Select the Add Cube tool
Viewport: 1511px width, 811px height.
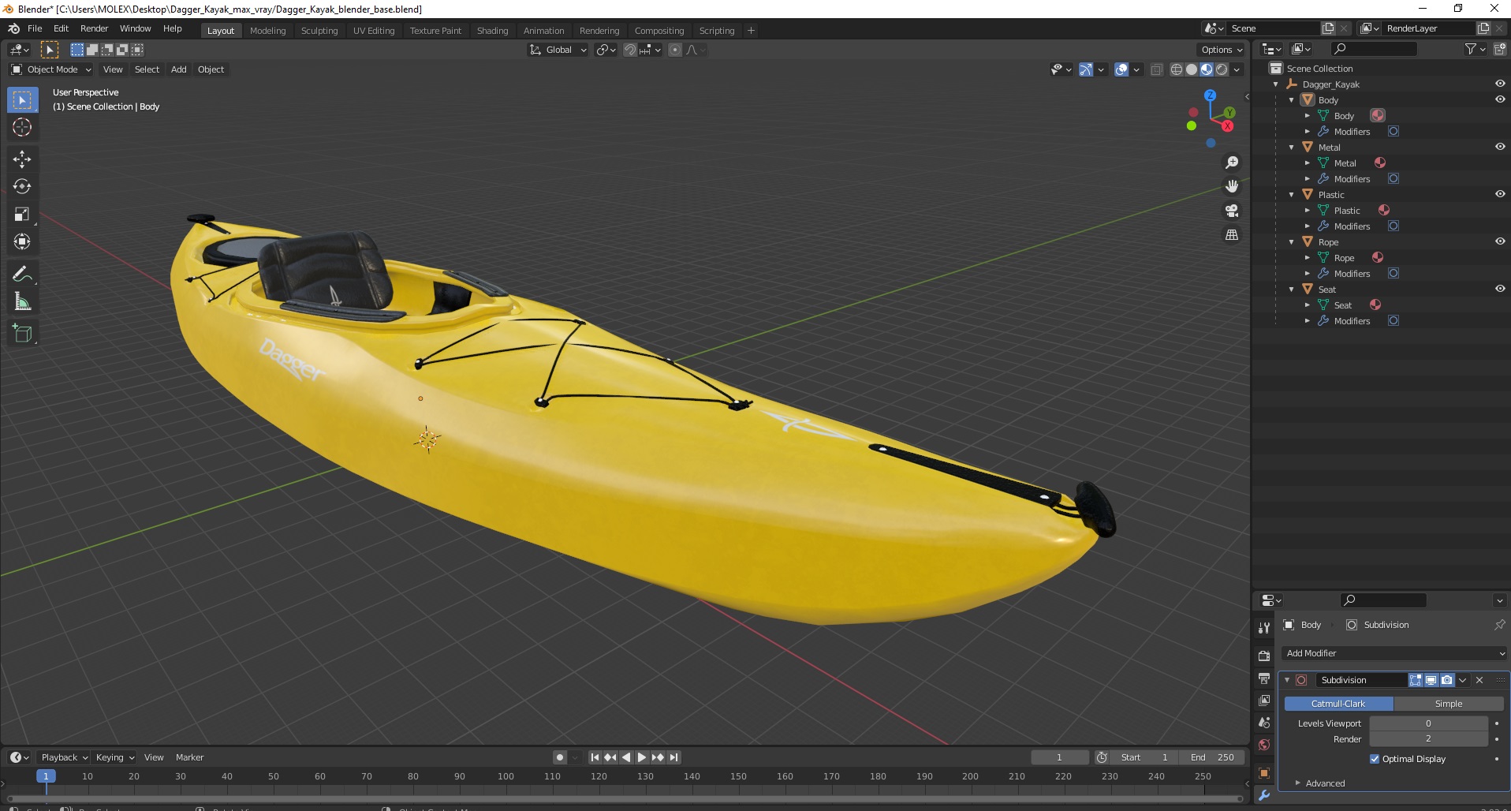coord(22,333)
